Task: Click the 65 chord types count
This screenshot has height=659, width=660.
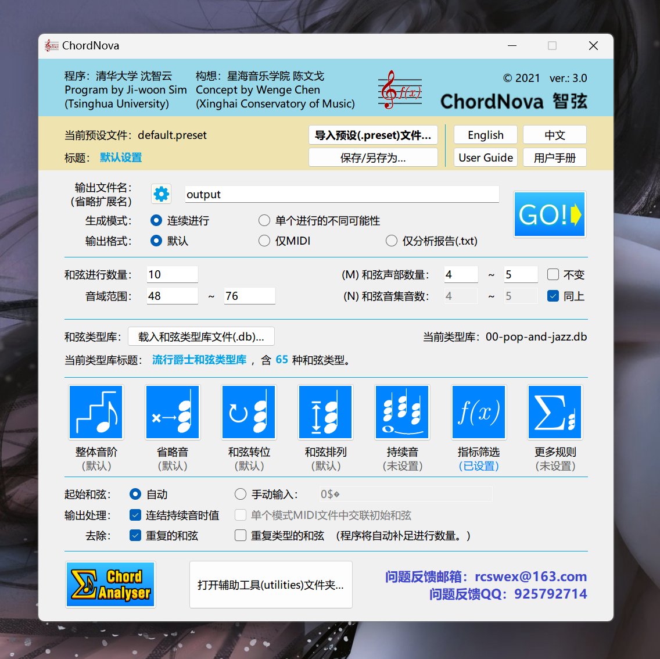Action: point(282,360)
